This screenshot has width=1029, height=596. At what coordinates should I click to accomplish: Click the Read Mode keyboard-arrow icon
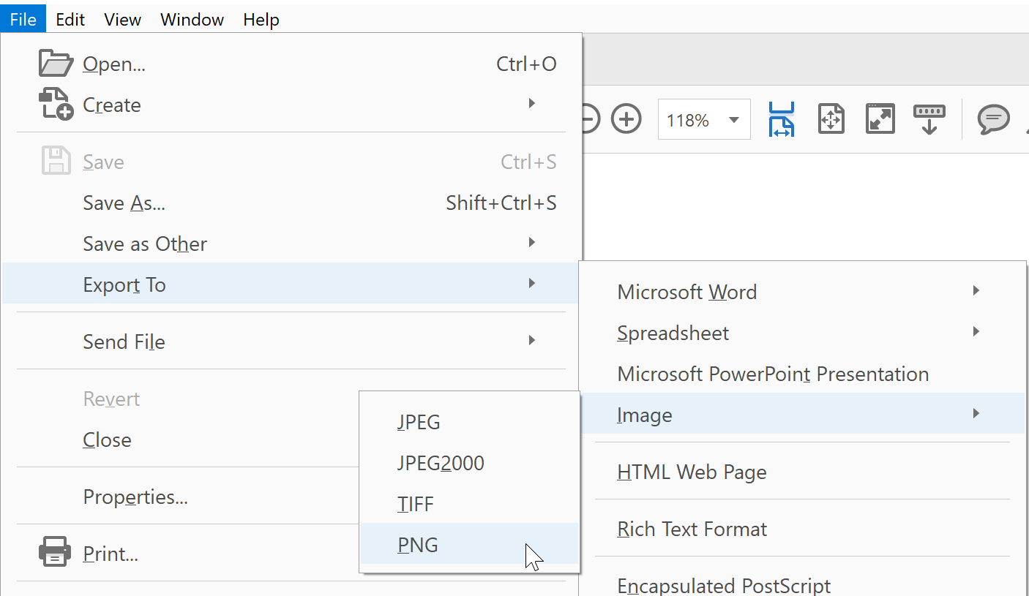(929, 119)
